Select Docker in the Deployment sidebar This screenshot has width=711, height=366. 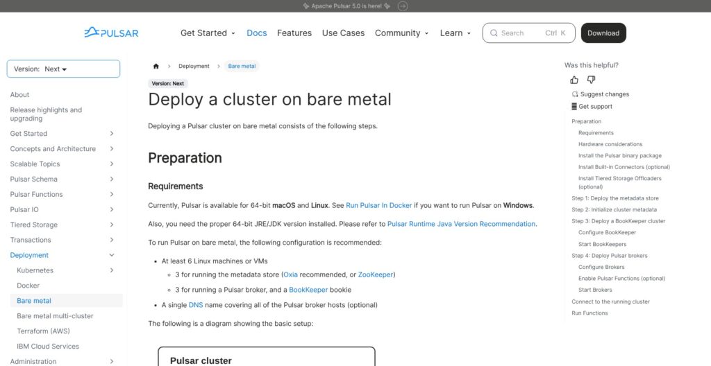click(x=28, y=286)
